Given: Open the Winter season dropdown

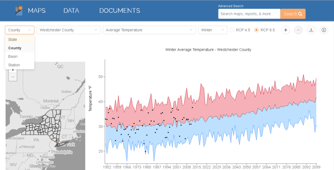Looking at the screenshot, I should (x=212, y=30).
